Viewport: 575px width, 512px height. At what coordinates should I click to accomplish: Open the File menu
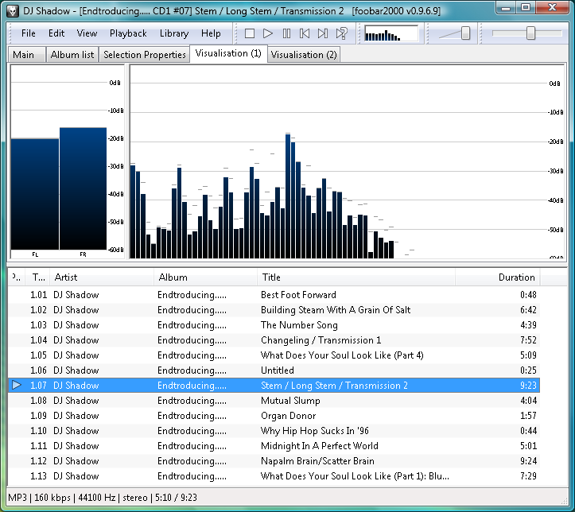click(x=29, y=33)
